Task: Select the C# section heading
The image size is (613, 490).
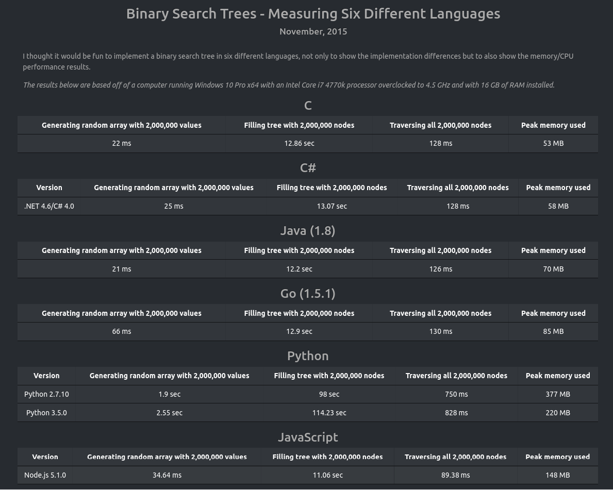Action: [308, 168]
